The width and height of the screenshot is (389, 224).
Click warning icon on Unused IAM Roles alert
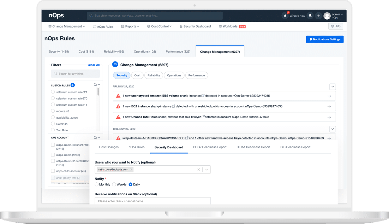(x=118, y=117)
